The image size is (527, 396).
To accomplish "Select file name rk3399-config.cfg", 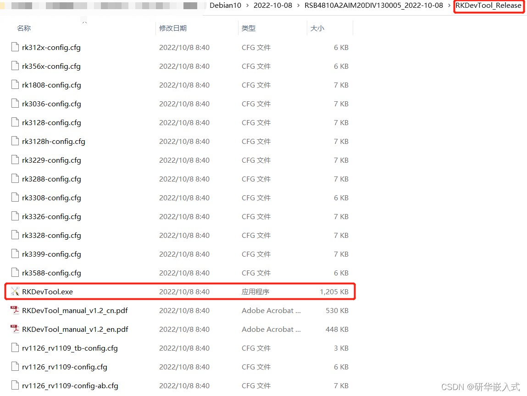I will (x=51, y=254).
